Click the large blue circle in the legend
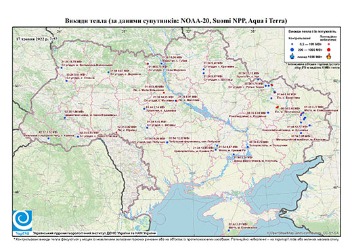352x249 pixels. pos(292,49)
